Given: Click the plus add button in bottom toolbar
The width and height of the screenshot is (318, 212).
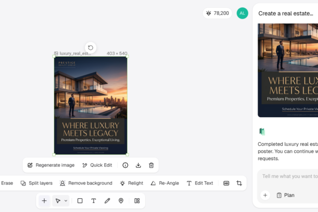Looking at the screenshot, I should (44, 201).
